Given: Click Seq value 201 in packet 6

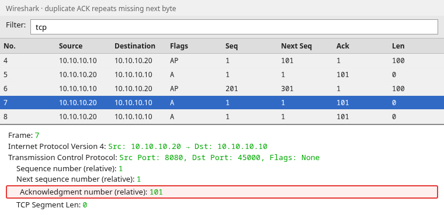Looking at the screenshot, I should [231, 89].
